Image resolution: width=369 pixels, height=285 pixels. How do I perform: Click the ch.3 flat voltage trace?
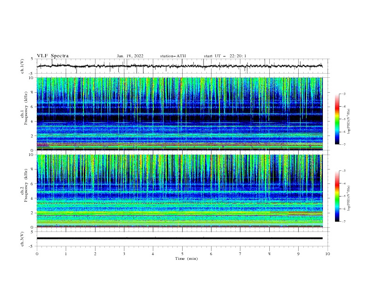[x=179, y=238]
